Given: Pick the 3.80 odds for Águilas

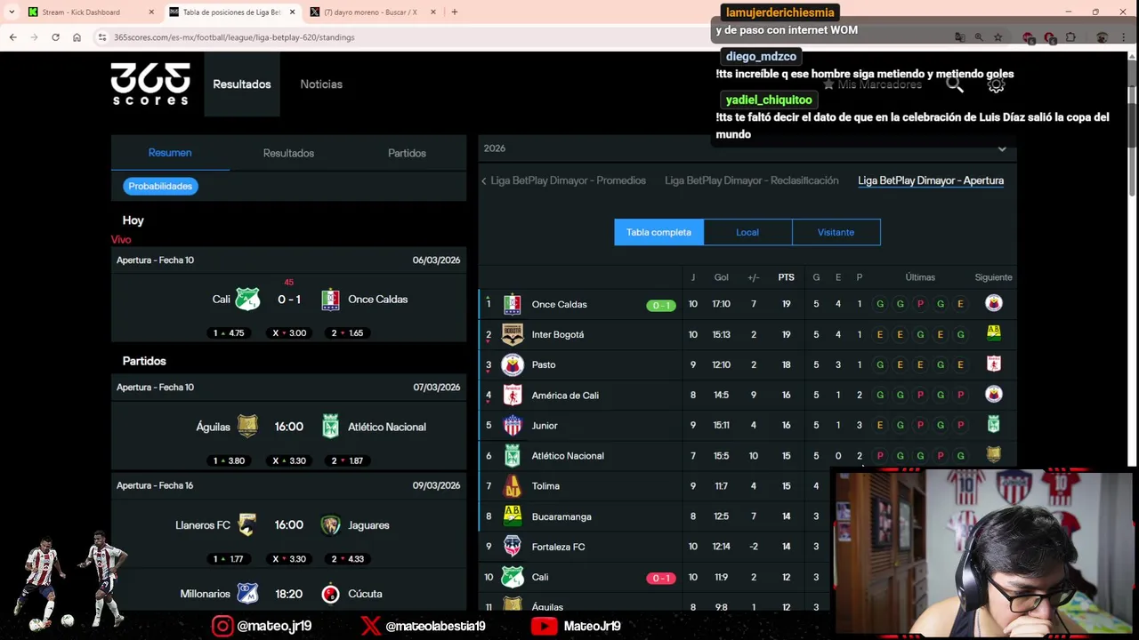Looking at the screenshot, I should pyautogui.click(x=229, y=460).
